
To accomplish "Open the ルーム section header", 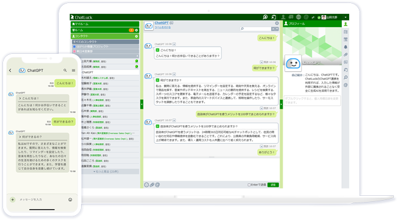I will (x=105, y=30).
